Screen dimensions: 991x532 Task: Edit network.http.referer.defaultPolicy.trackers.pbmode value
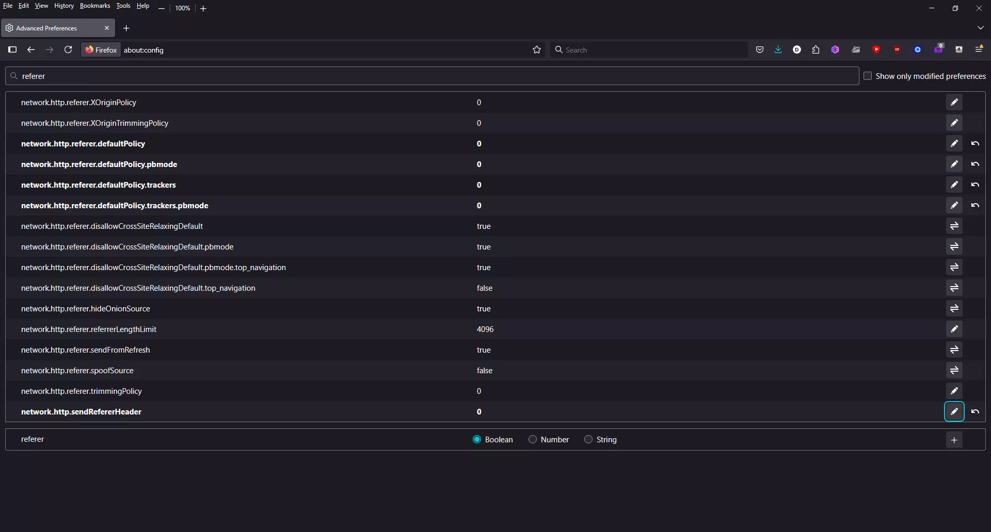pos(954,205)
